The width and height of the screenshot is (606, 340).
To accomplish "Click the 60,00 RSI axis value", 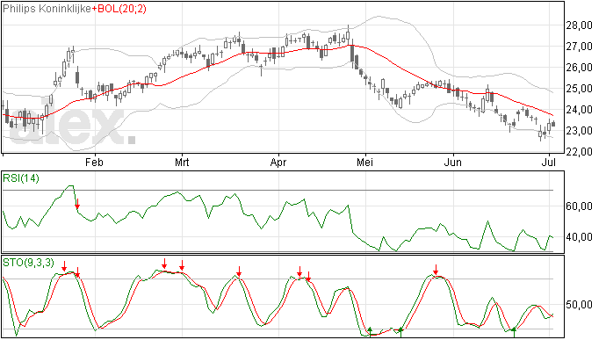I will [x=580, y=206].
